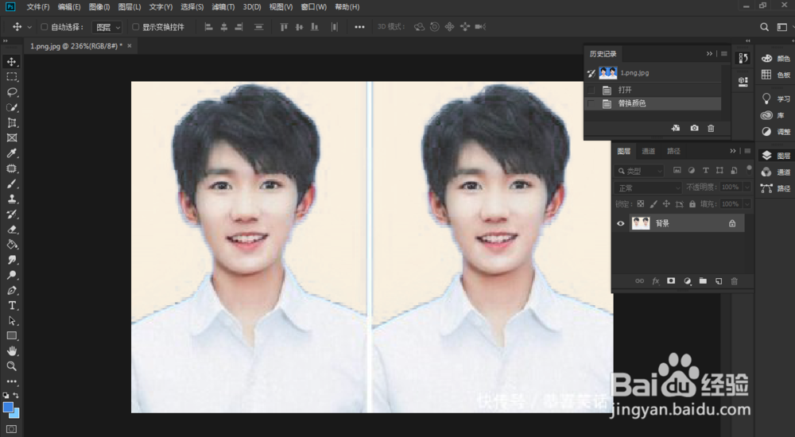The image size is (795, 437).
Task: Select the Rectangular Marquee tool
Action: (12, 77)
